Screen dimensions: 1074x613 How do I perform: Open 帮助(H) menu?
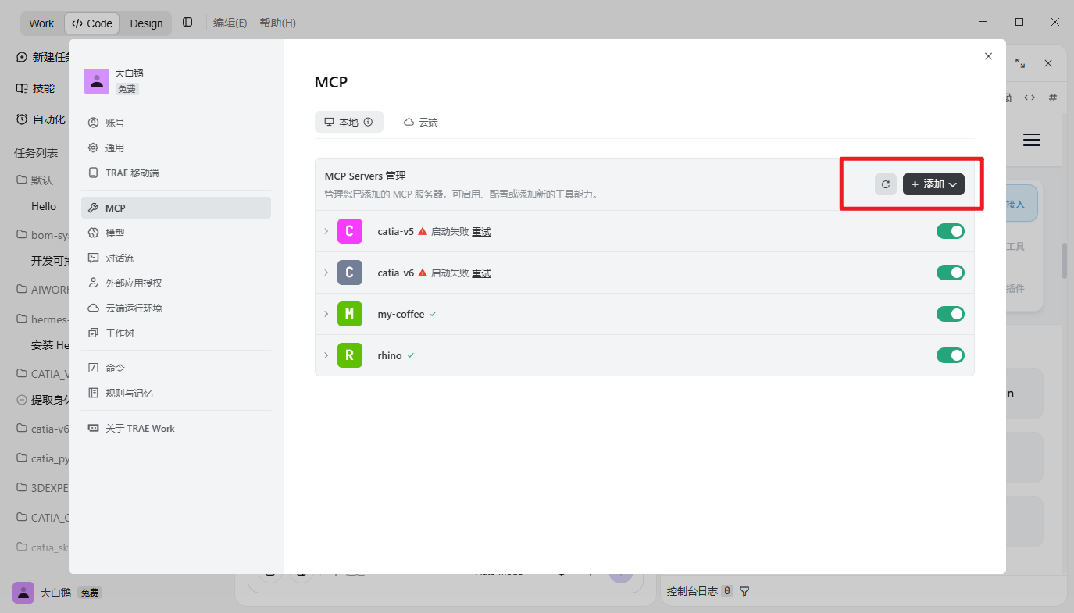click(277, 23)
